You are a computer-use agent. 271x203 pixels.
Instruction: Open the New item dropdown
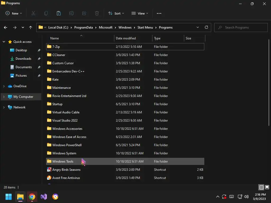pyautogui.click(x=14, y=13)
